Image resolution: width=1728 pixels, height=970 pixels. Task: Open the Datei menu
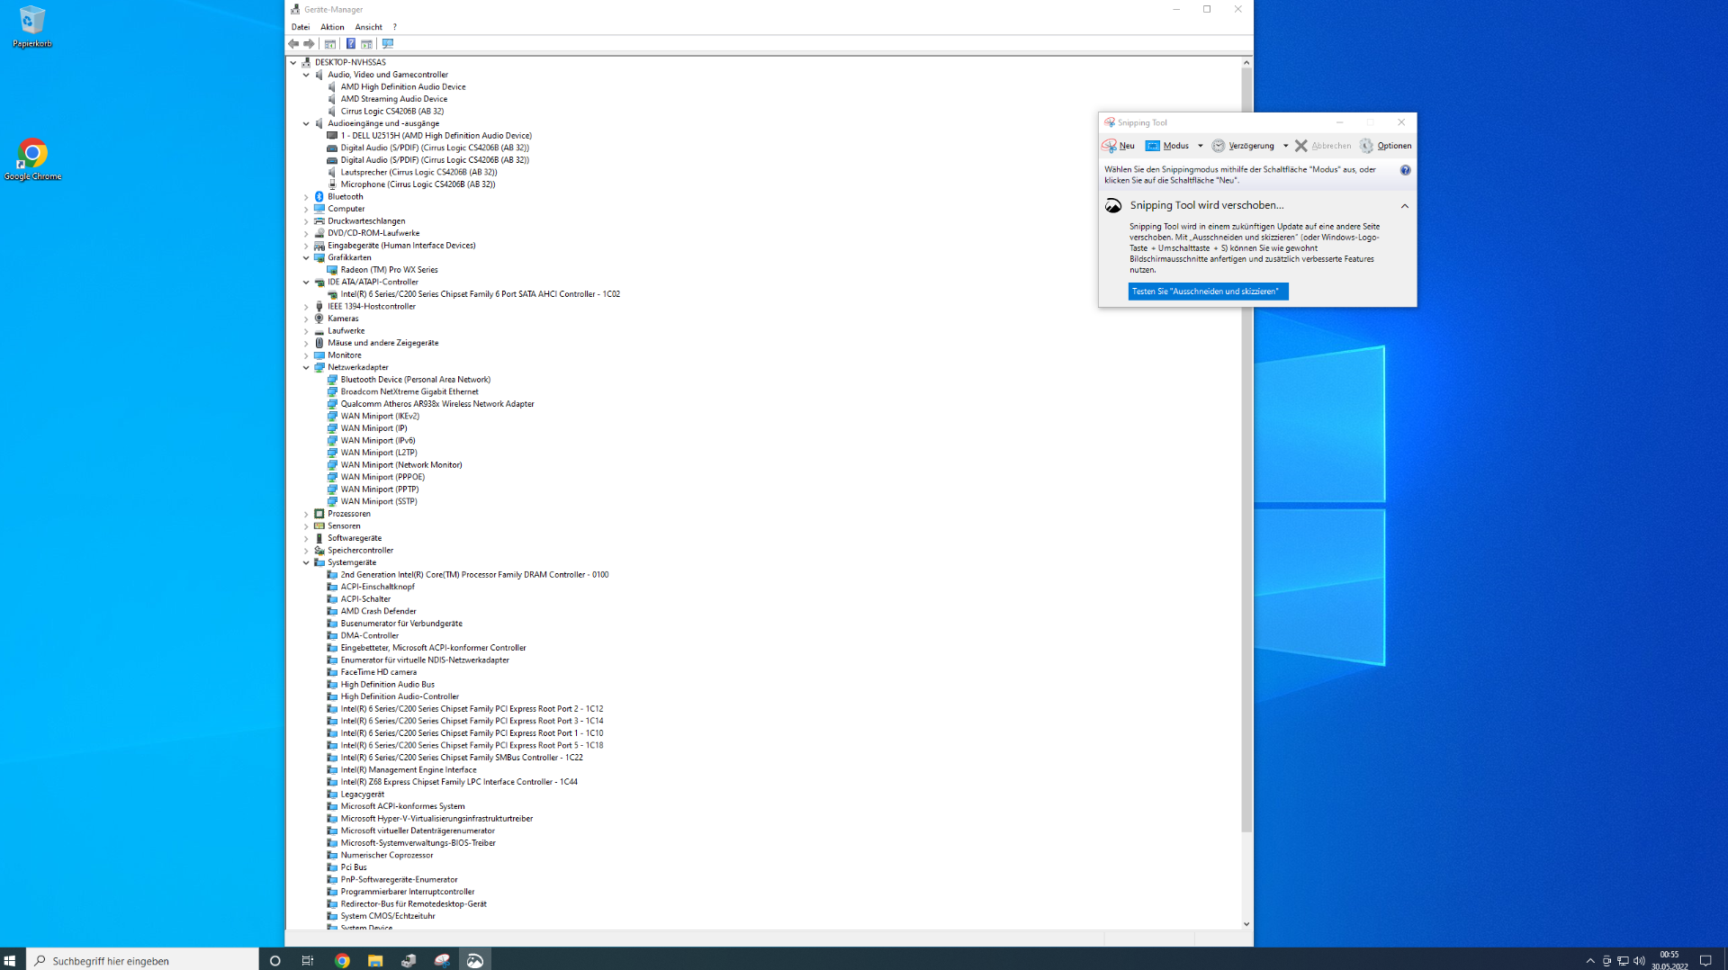coord(301,27)
